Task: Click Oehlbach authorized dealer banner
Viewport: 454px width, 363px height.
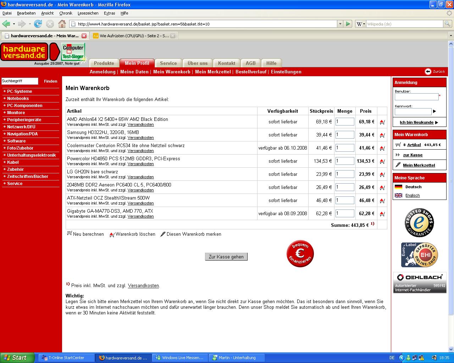Action: pyautogui.click(x=420, y=283)
